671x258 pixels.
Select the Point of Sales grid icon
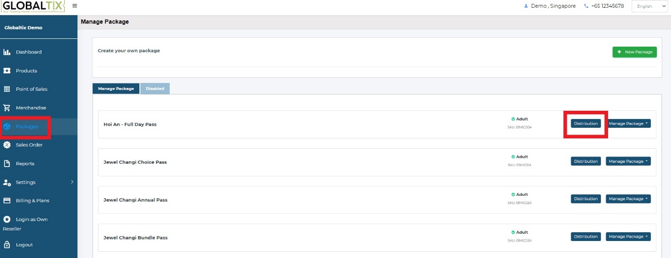coord(7,89)
